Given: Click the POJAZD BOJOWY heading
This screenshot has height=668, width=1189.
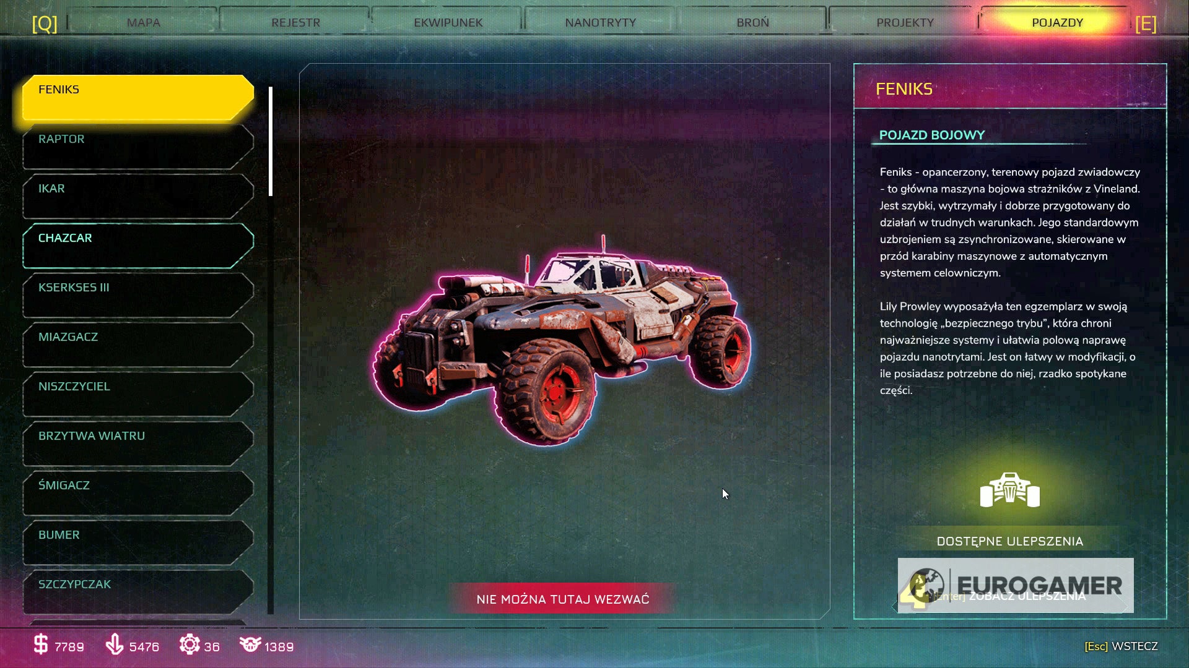Looking at the screenshot, I should click(x=931, y=135).
